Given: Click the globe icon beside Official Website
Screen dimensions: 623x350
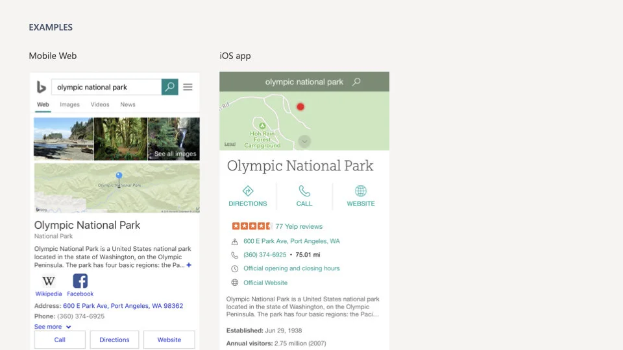Looking at the screenshot, I should click(x=235, y=283).
